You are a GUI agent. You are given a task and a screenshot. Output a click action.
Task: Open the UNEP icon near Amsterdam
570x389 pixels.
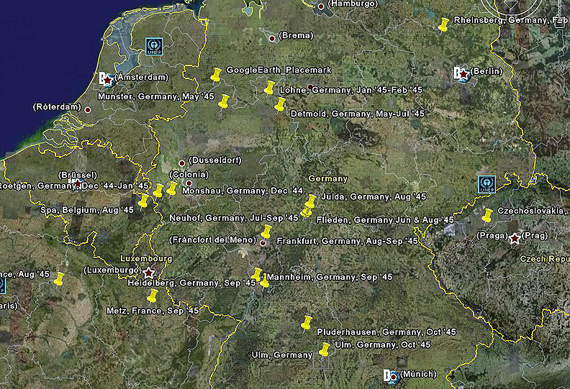(152, 45)
